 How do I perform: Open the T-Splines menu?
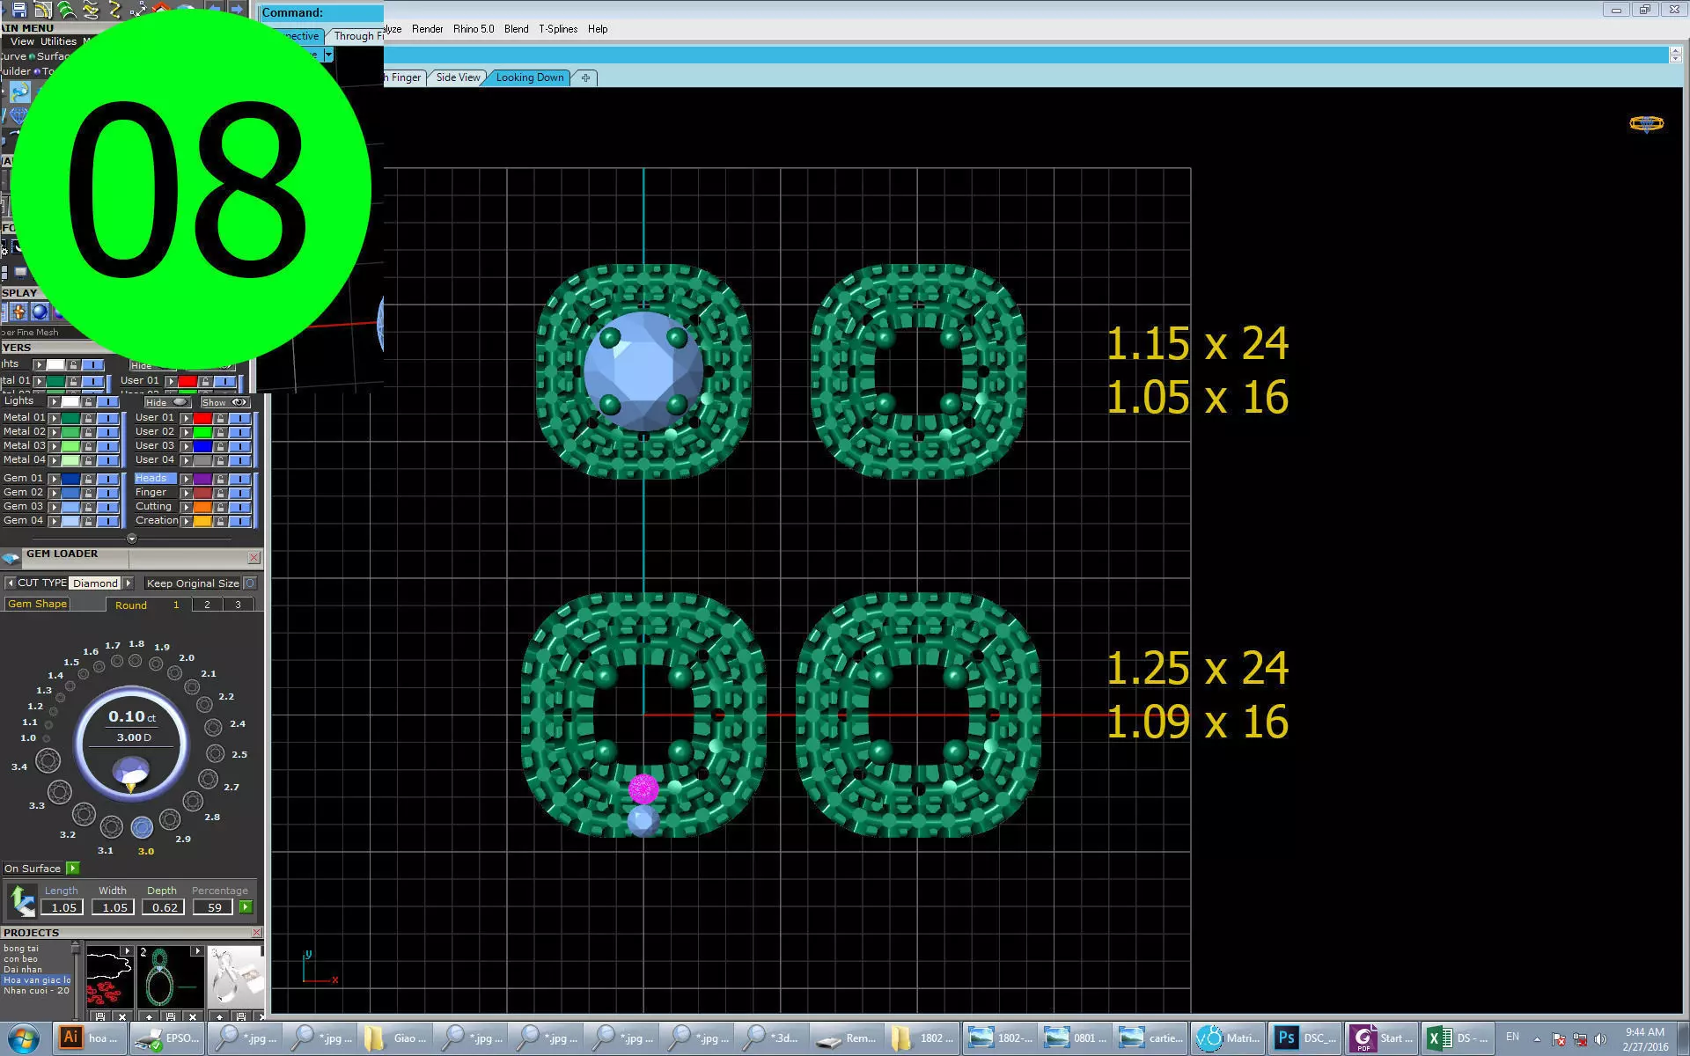pyautogui.click(x=558, y=29)
